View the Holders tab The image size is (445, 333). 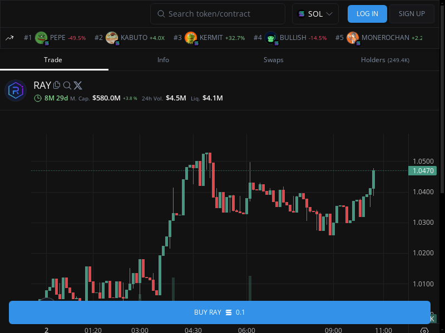pyautogui.click(x=385, y=60)
